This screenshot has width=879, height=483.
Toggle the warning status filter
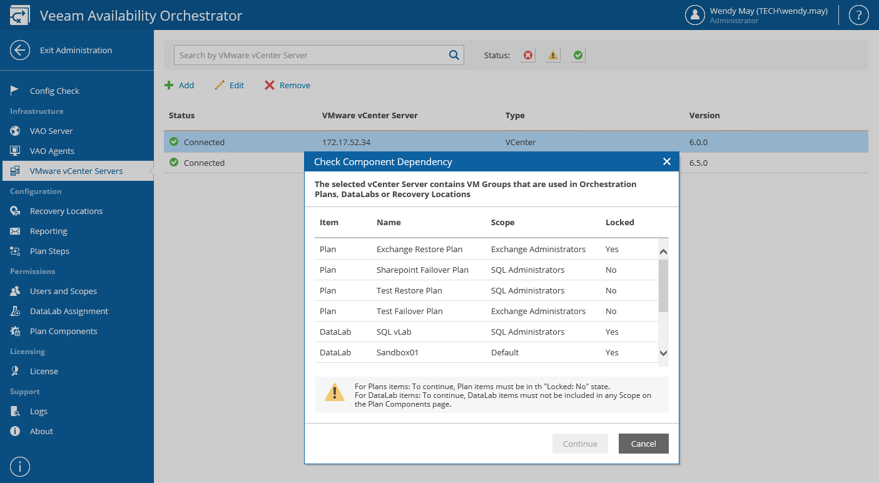click(x=553, y=55)
